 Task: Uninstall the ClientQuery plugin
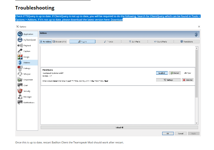188,80
